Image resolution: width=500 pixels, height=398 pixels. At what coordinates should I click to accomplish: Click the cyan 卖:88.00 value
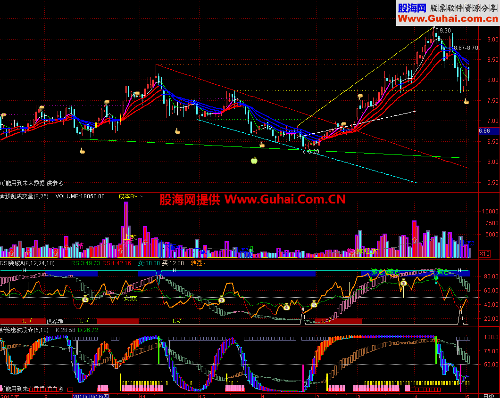tap(149, 263)
